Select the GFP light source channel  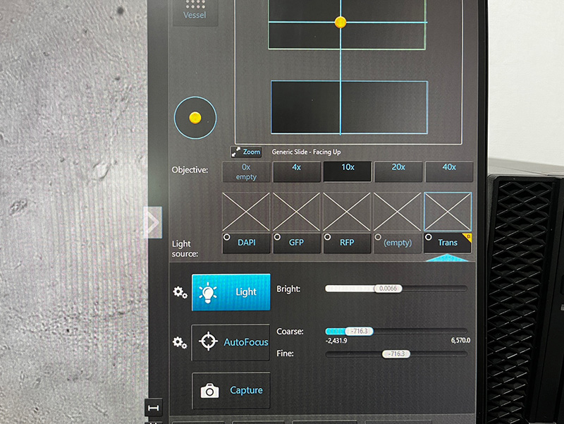click(296, 242)
